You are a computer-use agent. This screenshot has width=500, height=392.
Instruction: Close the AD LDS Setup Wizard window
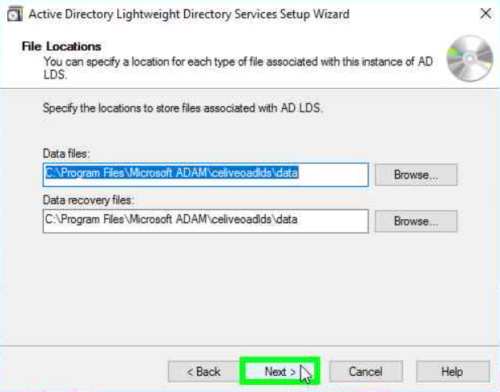click(485, 14)
